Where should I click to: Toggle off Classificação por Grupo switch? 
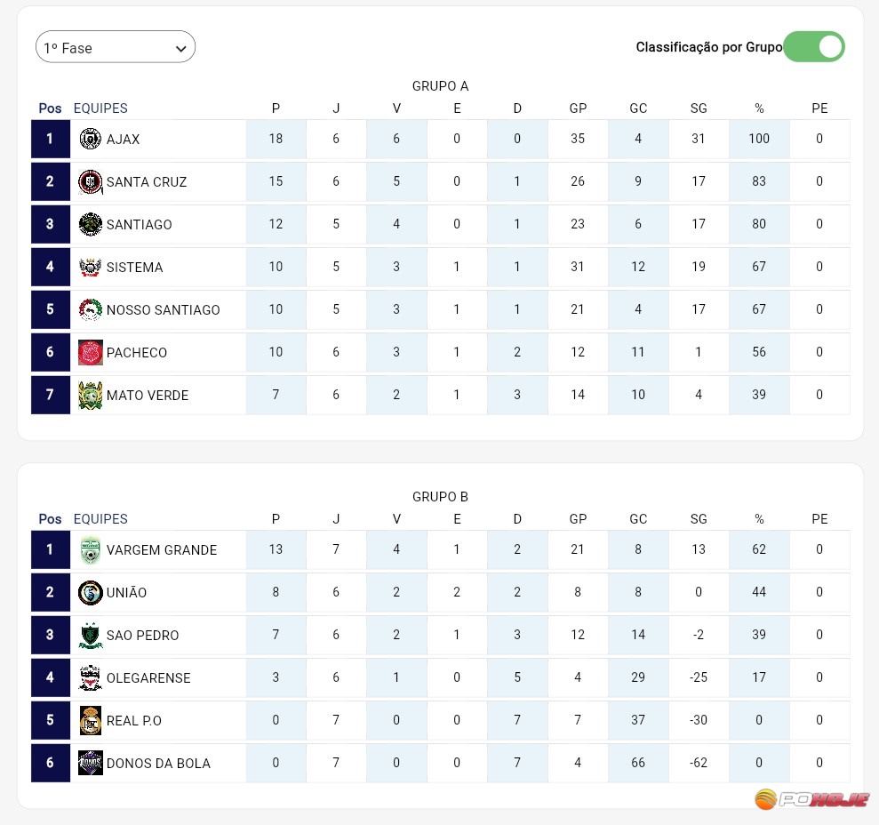click(814, 47)
